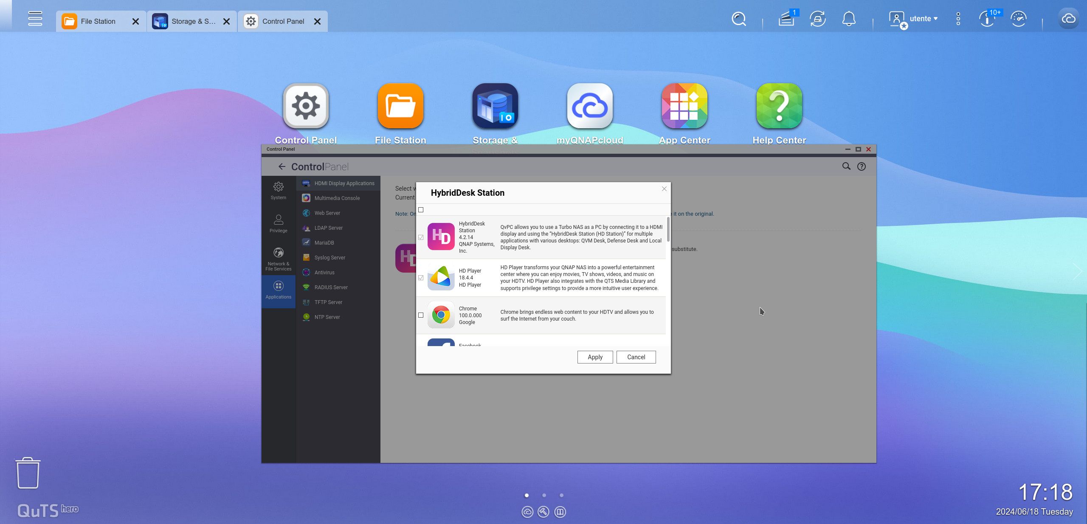Open Storage & Snapshots desktop icon
Image resolution: width=1087 pixels, height=524 pixels.
click(495, 106)
